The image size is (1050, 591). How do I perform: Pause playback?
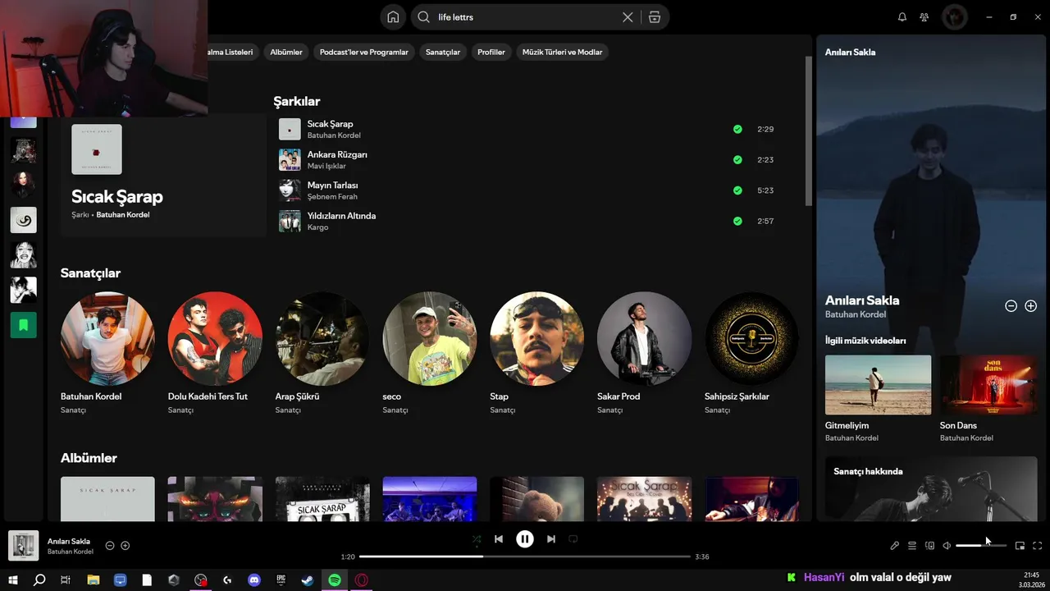[x=525, y=539]
